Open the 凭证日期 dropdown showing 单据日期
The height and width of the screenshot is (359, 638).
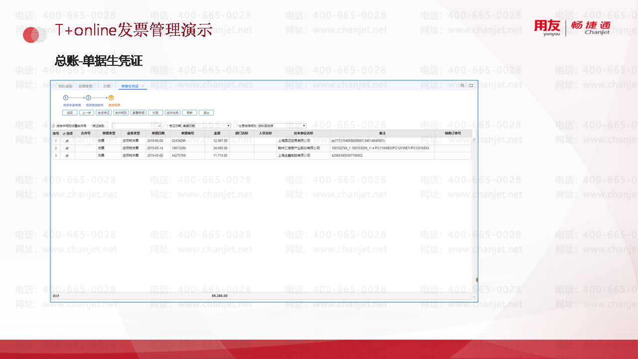point(206,126)
